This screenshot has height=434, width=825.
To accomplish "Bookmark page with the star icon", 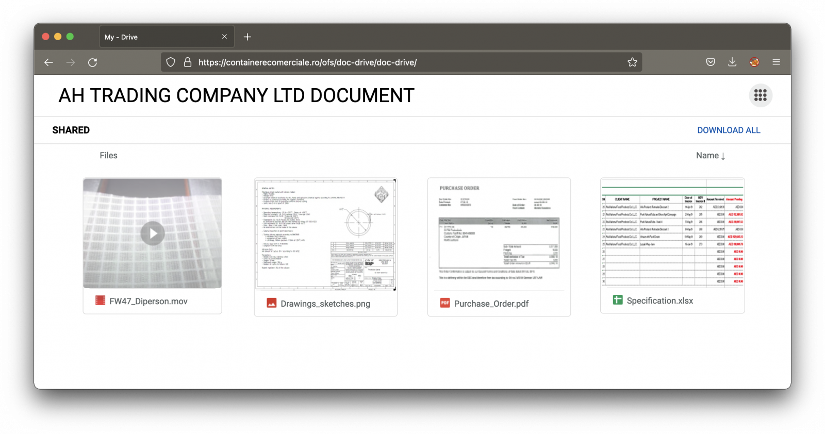I will (x=632, y=62).
